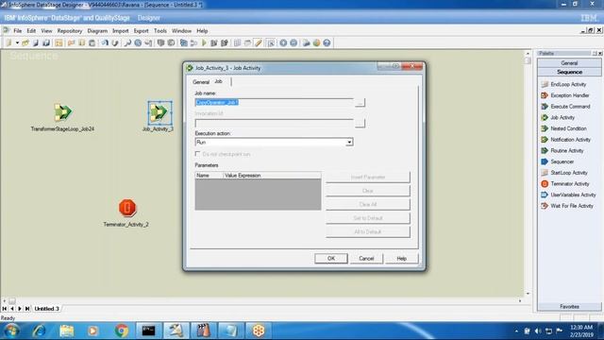Select UserVariables Activity in the palette
Screen dimensions: 604x340
(x=568, y=195)
